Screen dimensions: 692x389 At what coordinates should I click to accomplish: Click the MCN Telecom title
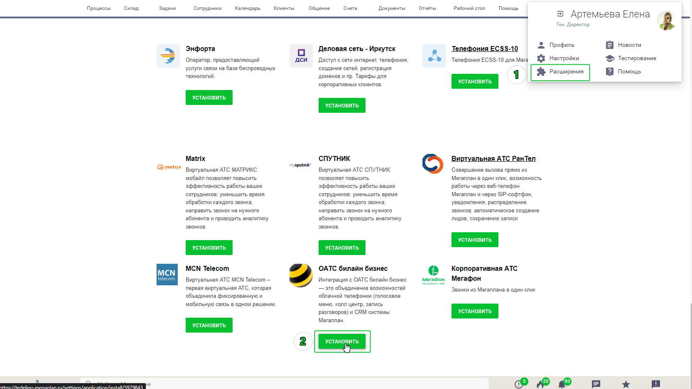(x=207, y=268)
